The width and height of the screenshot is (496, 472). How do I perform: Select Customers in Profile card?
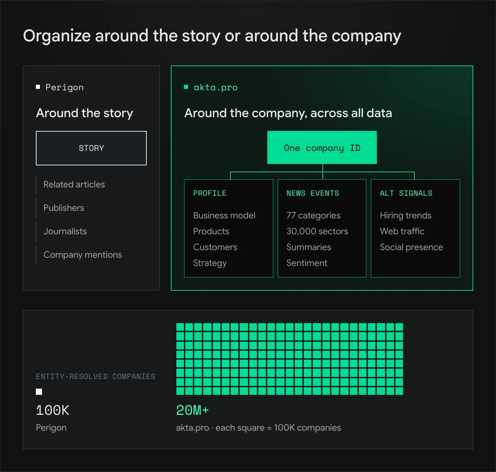click(x=215, y=247)
